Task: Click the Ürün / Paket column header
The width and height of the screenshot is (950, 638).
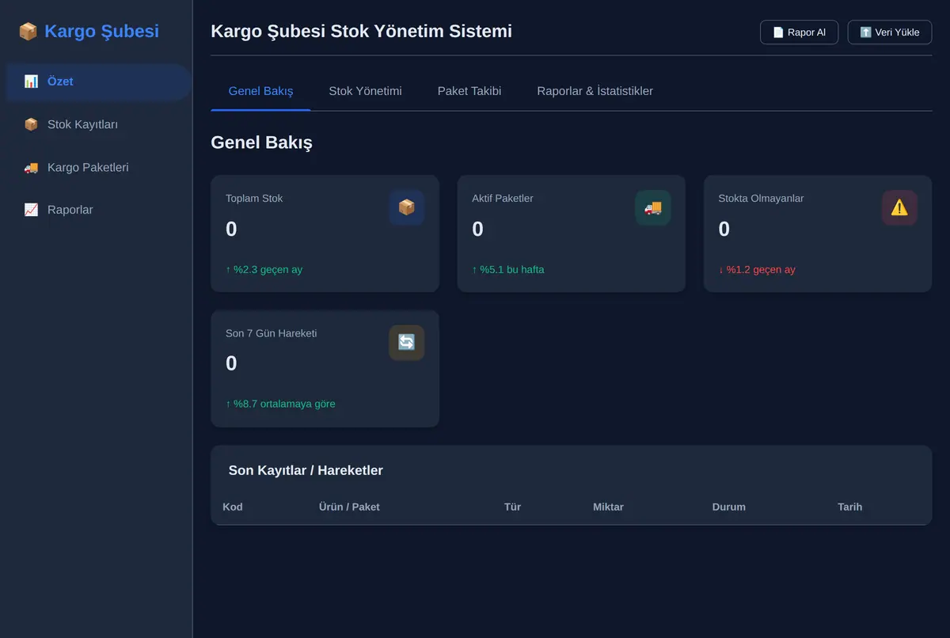Action: pos(349,507)
